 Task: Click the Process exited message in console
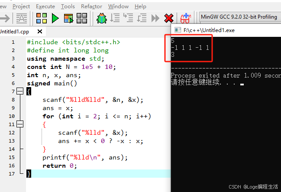click(226, 75)
